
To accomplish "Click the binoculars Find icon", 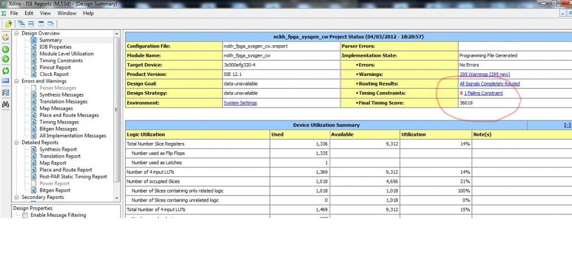I will 6,104.
